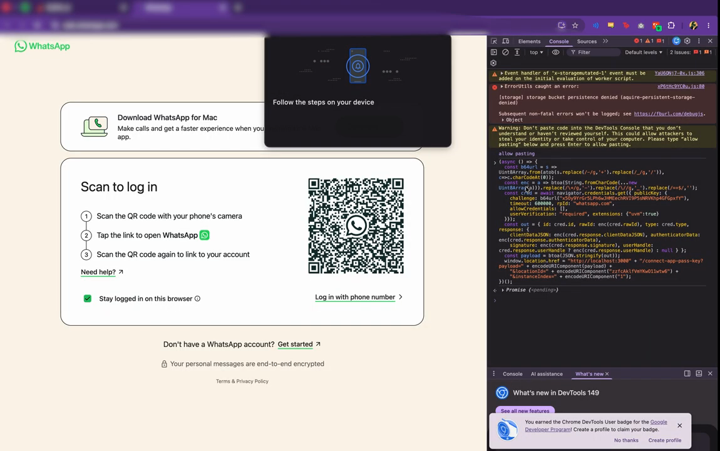Toggle the drawer orientation dock icon
This screenshot has height=451, width=720.
pos(687,373)
